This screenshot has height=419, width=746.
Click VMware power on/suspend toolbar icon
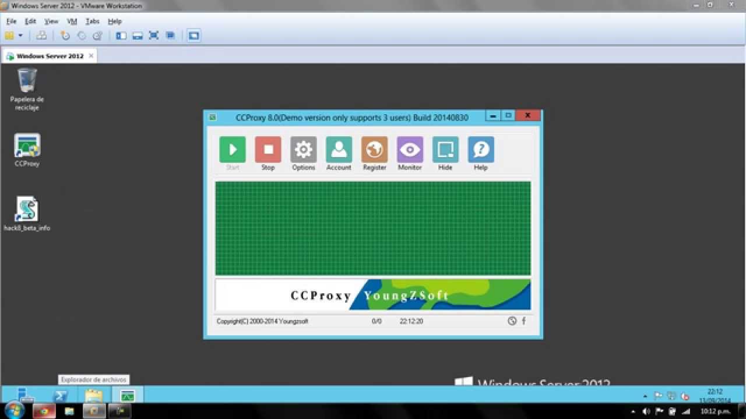tap(9, 35)
